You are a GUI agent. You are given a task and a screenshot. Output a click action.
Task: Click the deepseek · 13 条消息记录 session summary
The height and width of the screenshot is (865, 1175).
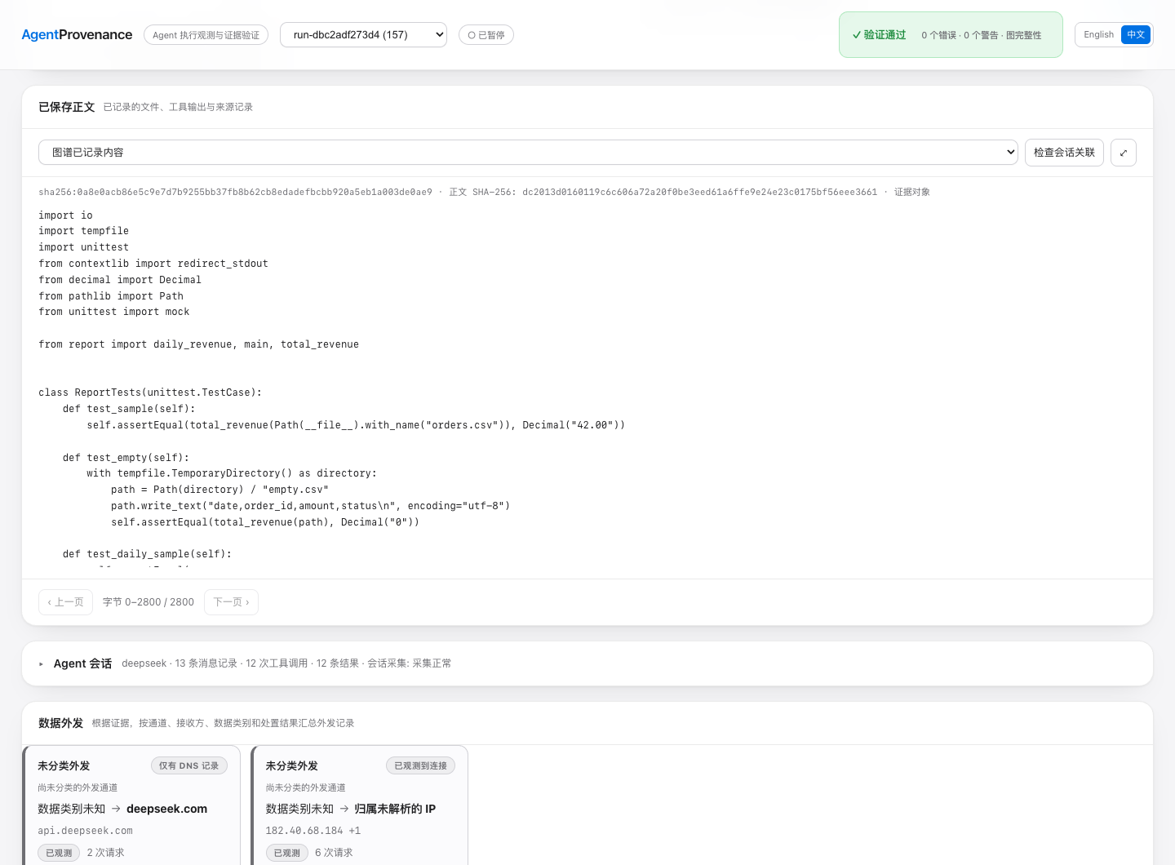(x=286, y=663)
